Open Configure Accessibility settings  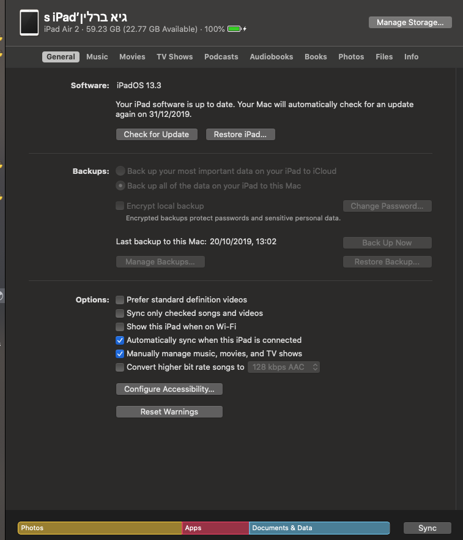tap(169, 389)
